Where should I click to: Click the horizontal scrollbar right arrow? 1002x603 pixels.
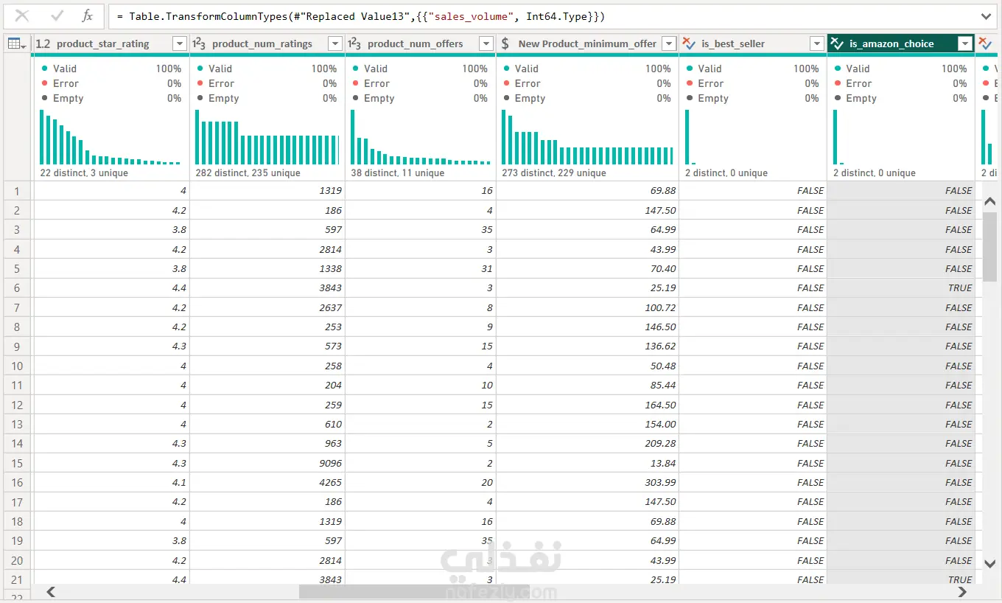[x=962, y=591]
